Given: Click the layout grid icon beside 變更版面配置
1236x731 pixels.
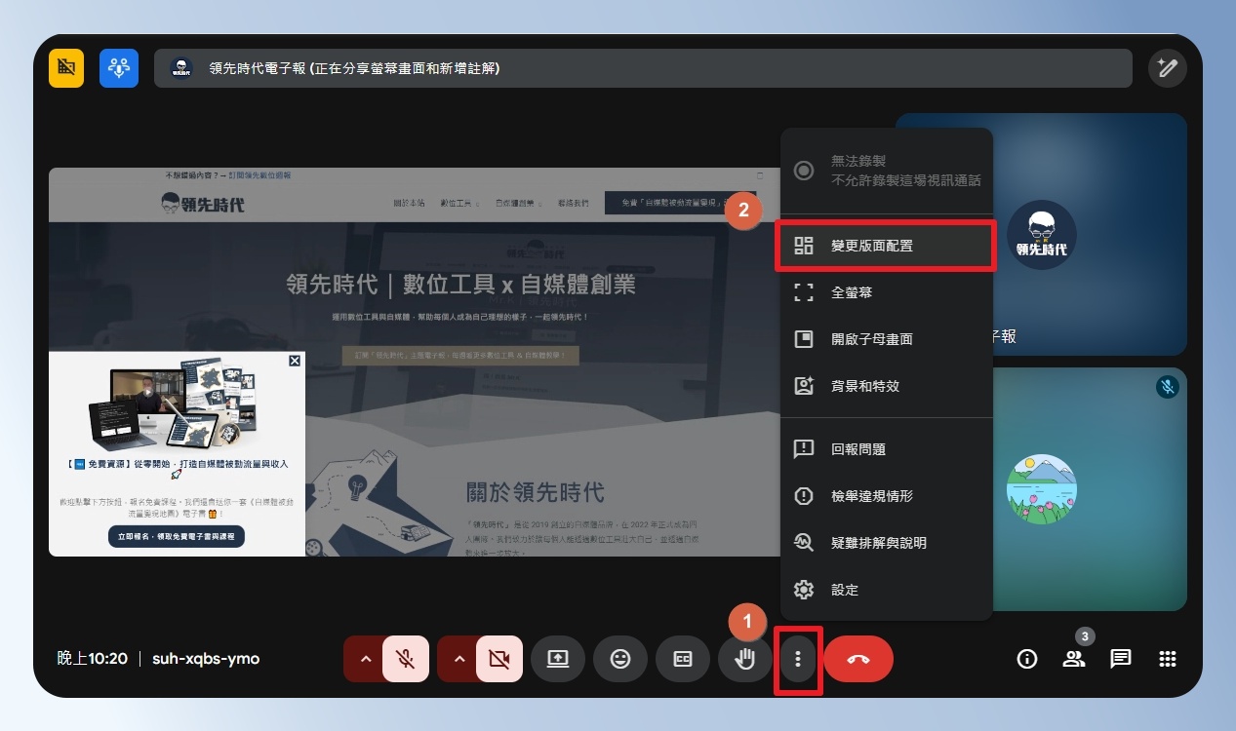Looking at the screenshot, I should click(x=804, y=246).
